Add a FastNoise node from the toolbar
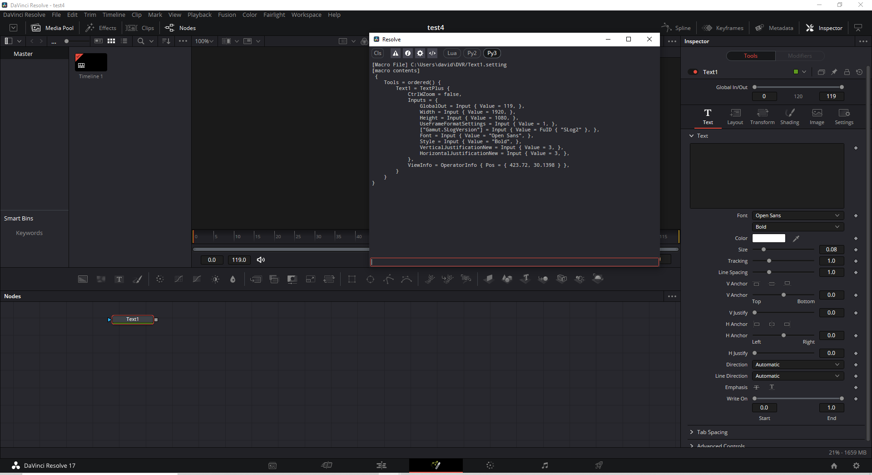Image resolution: width=872 pixels, height=475 pixels. coord(101,279)
